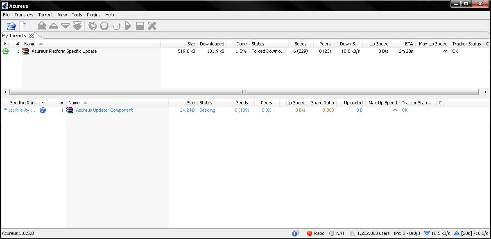Viewport: 491px width, 239px height.
Task: Click the horizontal scrollbar under the downloads list
Action: point(244,92)
